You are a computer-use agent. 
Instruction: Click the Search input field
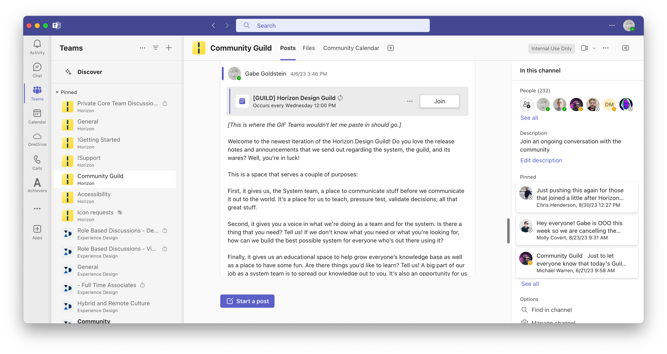(x=332, y=26)
